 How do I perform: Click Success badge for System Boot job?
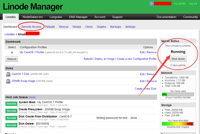[x=11, y=103]
